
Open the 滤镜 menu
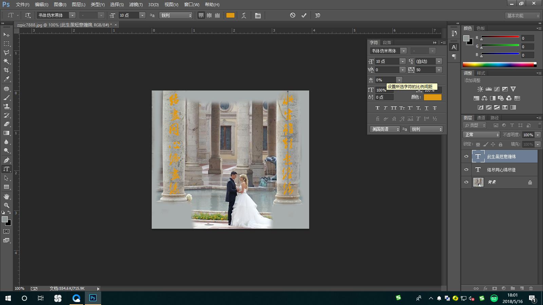pos(136,4)
